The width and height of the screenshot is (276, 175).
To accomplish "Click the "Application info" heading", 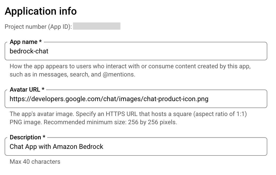I will [41, 11].
